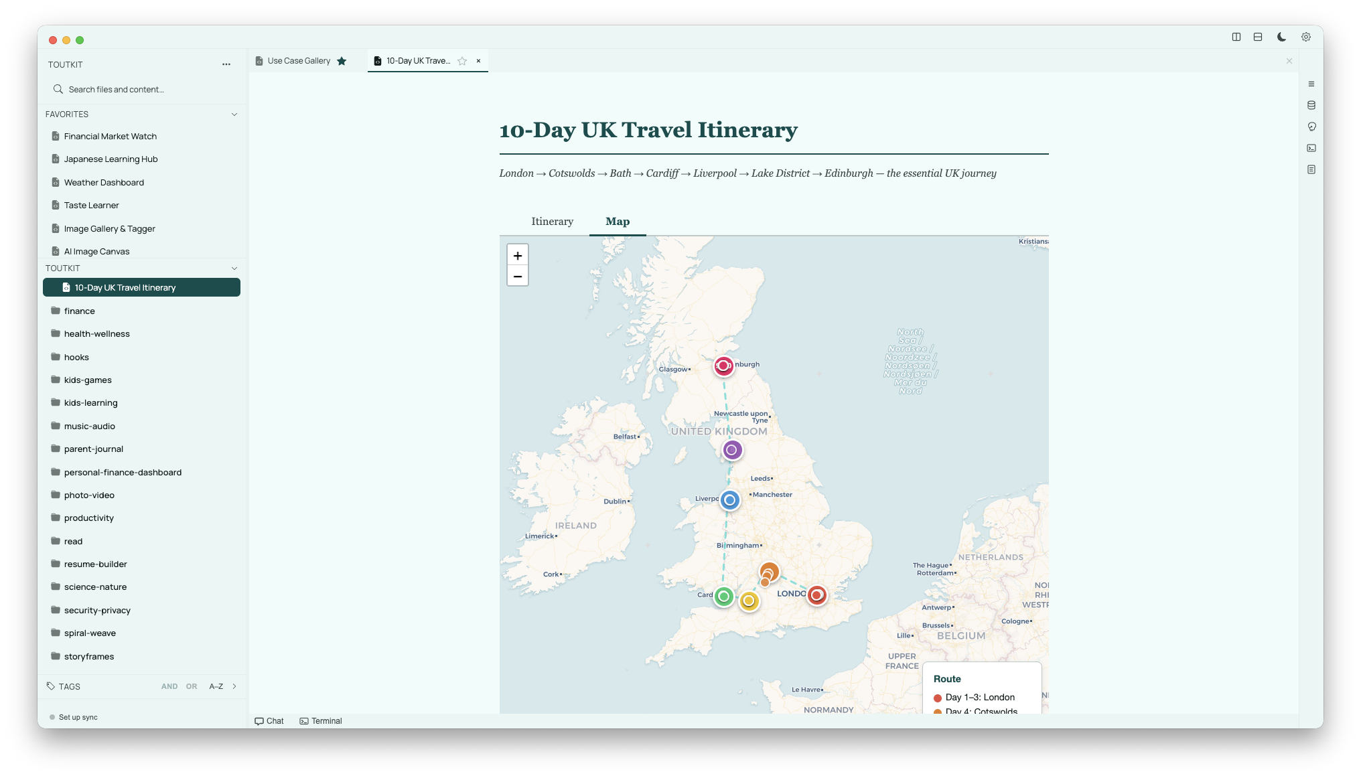The width and height of the screenshot is (1361, 778).
Task: Click Set up sync
Action: coord(74,717)
